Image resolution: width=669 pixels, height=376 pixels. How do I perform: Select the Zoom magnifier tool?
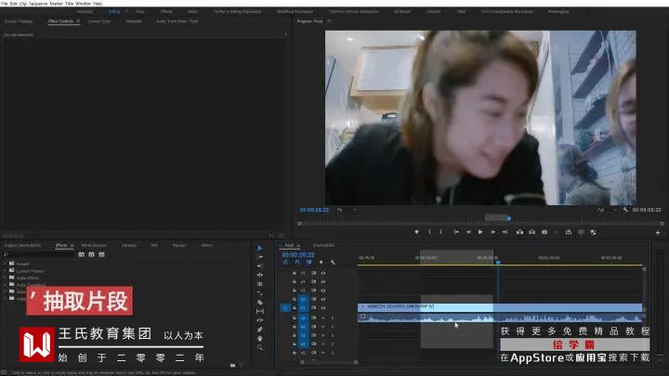click(x=260, y=347)
